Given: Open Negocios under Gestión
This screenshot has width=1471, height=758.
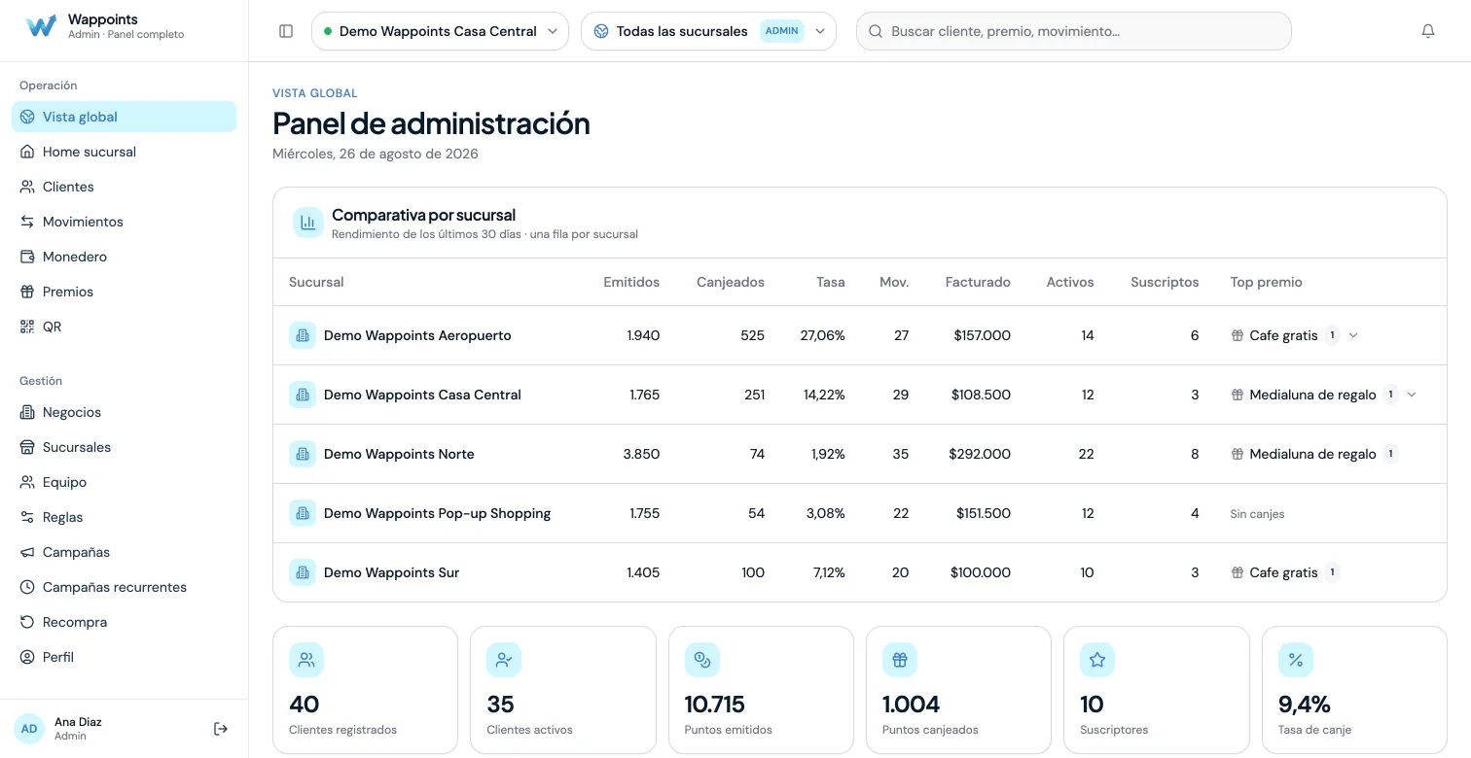Looking at the screenshot, I should [124, 412].
